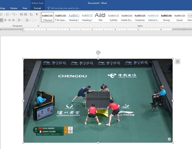The width and height of the screenshot is (192, 149).
Task: Open the Paragraph settings dialog launcher
Action: pos(38,26)
